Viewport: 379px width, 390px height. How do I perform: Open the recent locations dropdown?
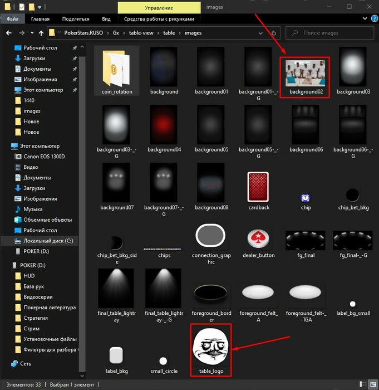(x=32, y=33)
